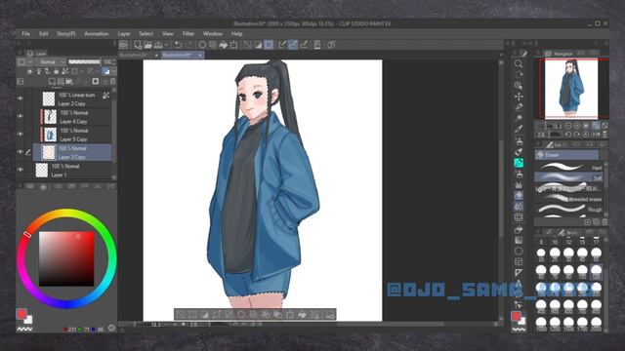The image size is (625, 351).
Task: Select the Soft eraser sub tool
Action: click(568, 177)
